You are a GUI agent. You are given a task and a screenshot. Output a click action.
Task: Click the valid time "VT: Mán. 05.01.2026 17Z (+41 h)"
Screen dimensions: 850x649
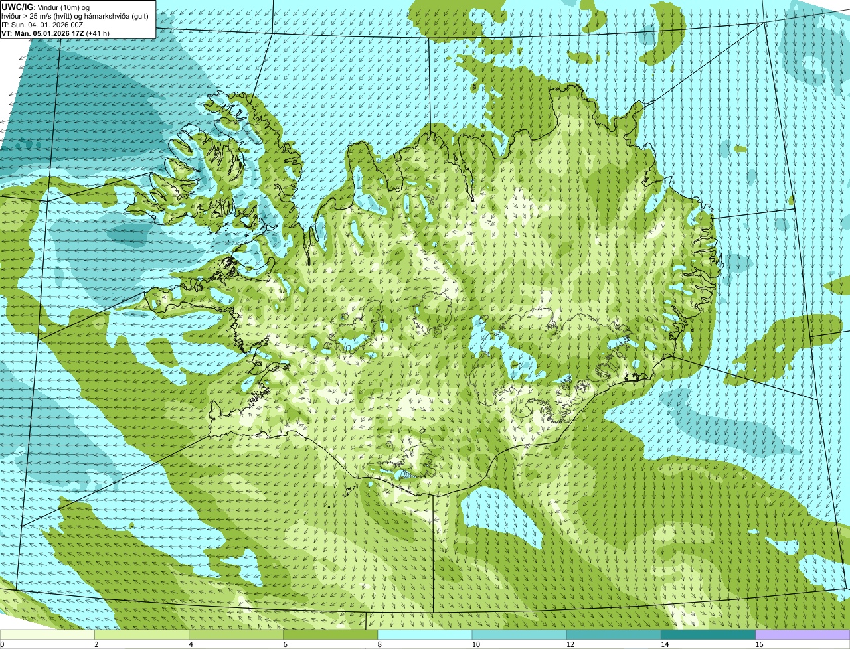[56, 33]
